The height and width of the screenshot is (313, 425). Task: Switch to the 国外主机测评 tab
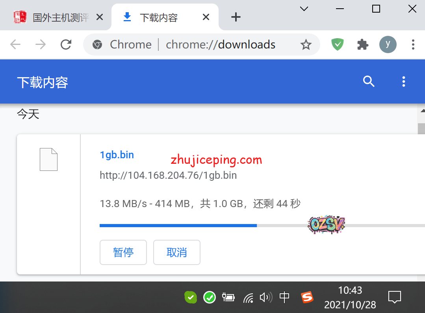[x=55, y=17]
